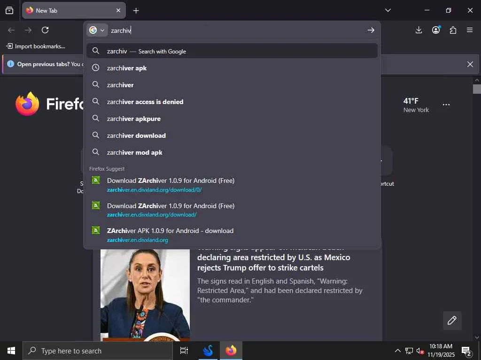The width and height of the screenshot is (481, 360).
Task: Go back one page
Action: [11, 30]
